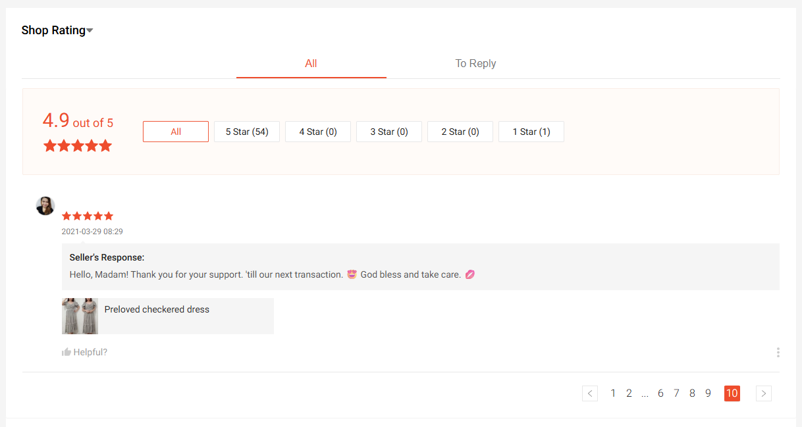Go to the previous reviews page arrow
802x427 pixels.
(x=590, y=393)
